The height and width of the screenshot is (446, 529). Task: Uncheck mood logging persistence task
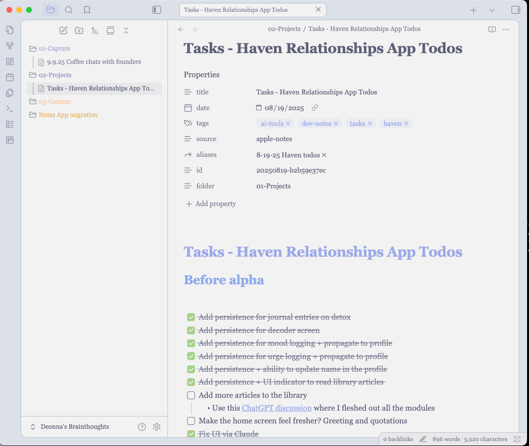(191, 343)
